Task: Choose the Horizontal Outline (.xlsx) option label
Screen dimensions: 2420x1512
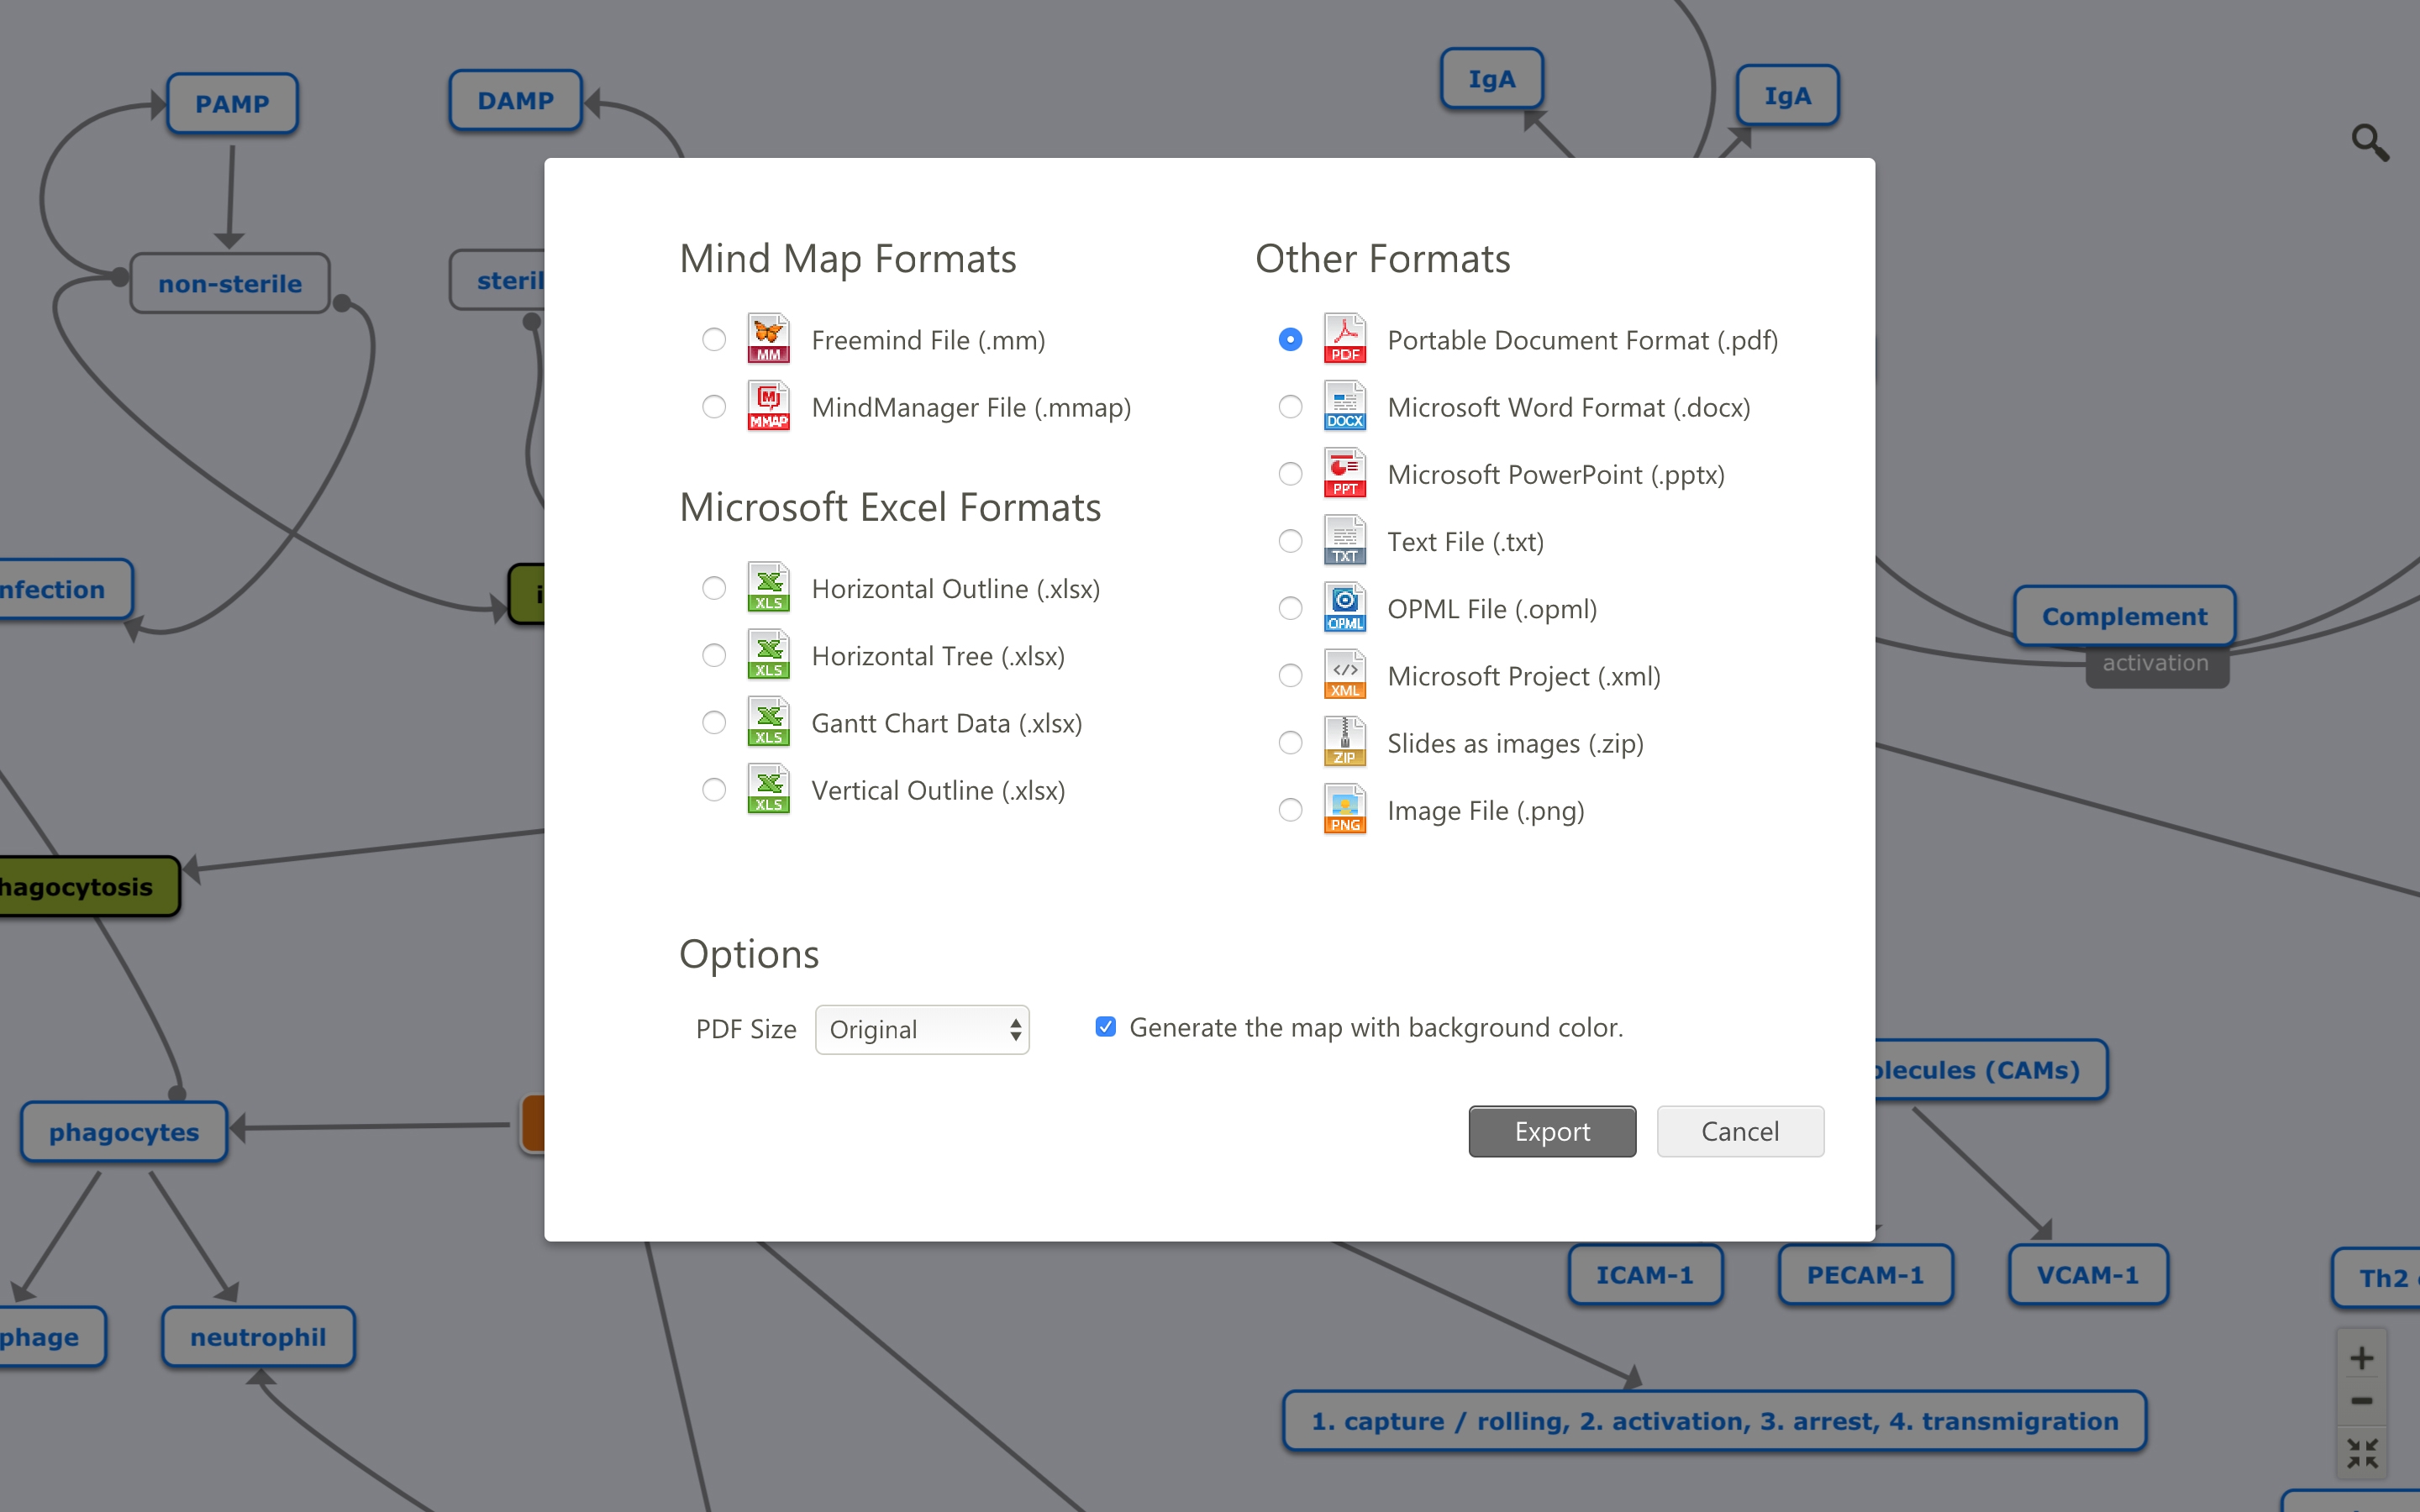Action: (x=955, y=589)
